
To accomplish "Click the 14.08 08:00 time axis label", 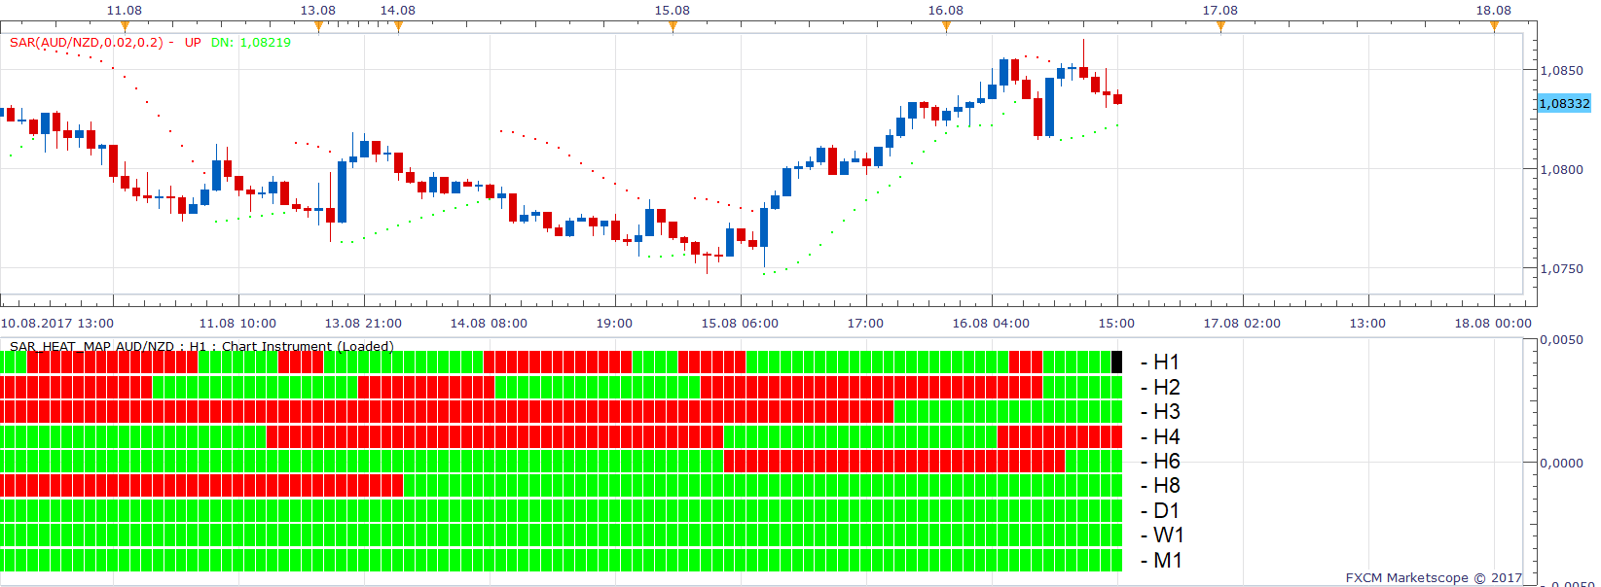I will (489, 324).
